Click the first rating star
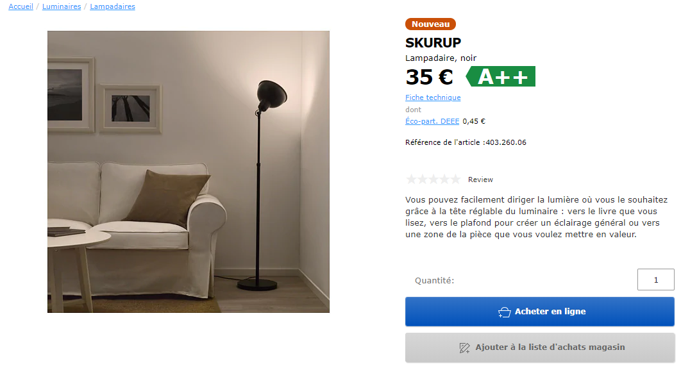The width and height of the screenshot is (681, 368). pyautogui.click(x=411, y=179)
